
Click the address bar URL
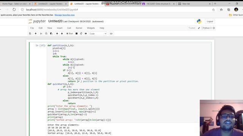click(52, 9)
